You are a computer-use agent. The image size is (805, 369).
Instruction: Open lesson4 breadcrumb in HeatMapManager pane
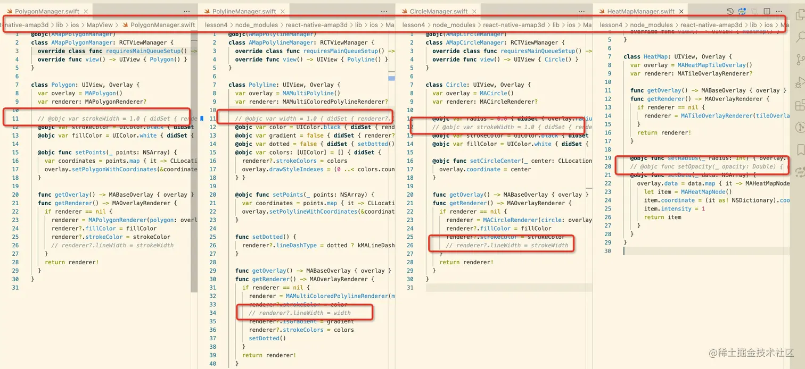click(611, 25)
